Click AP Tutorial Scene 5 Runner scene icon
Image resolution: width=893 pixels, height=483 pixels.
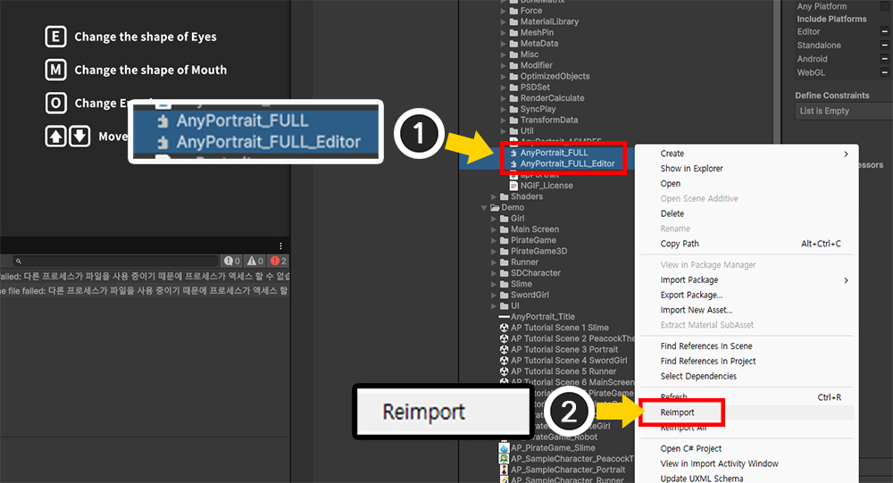[505, 371]
